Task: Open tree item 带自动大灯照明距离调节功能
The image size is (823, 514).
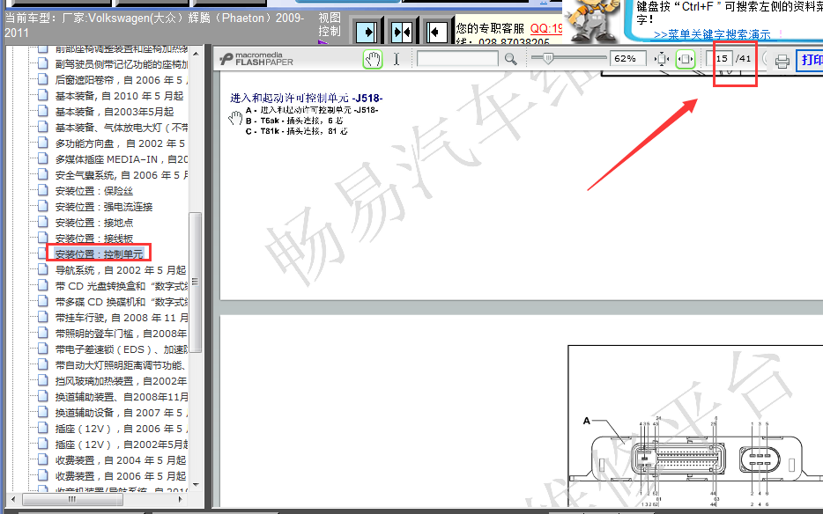Action: point(122,365)
